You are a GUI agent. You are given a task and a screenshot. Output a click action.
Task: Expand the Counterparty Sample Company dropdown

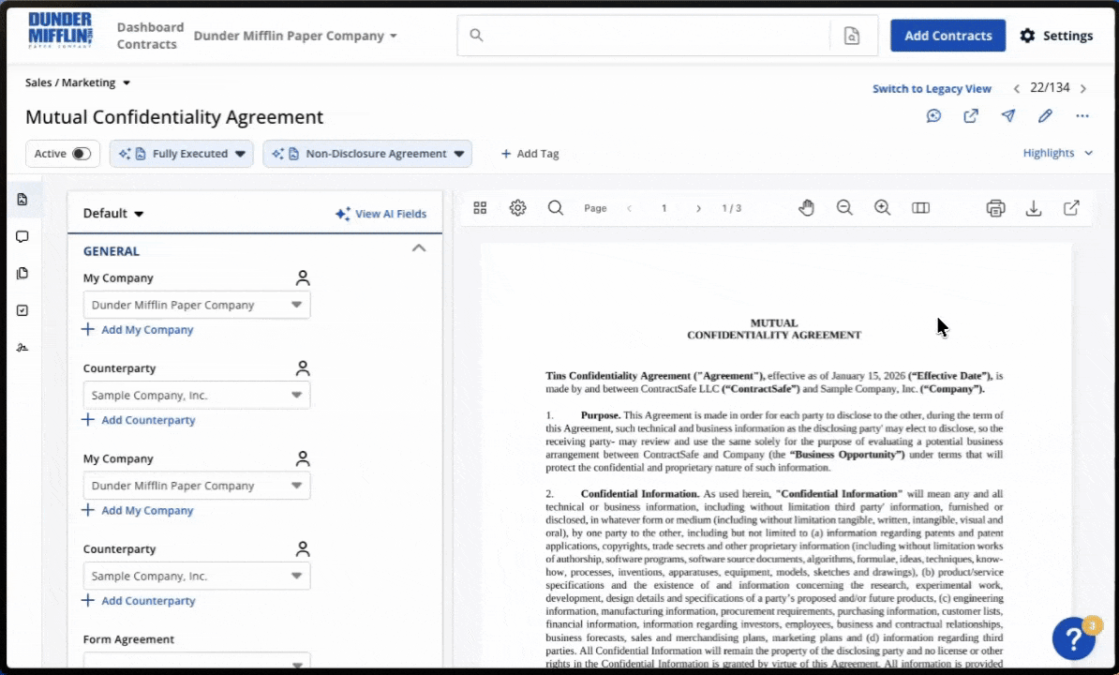tap(296, 396)
